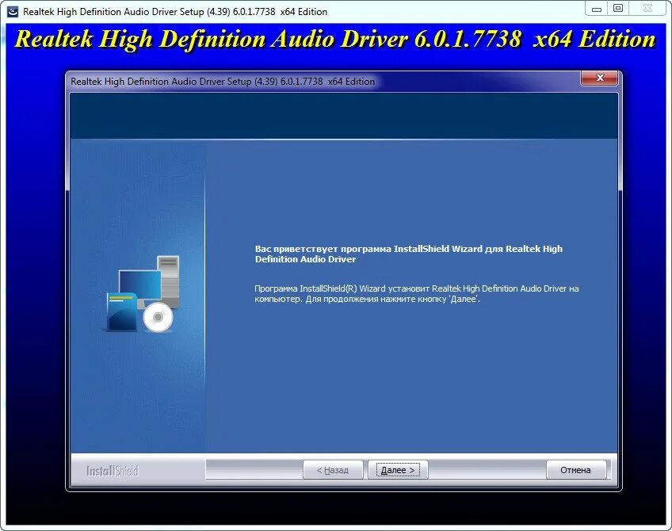Click the InstallShield logo text

point(113,471)
